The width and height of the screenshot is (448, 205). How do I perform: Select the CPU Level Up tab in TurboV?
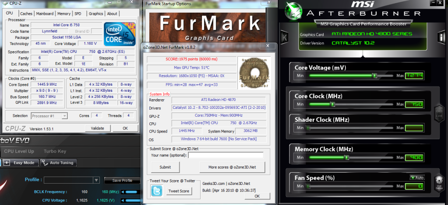19,151
